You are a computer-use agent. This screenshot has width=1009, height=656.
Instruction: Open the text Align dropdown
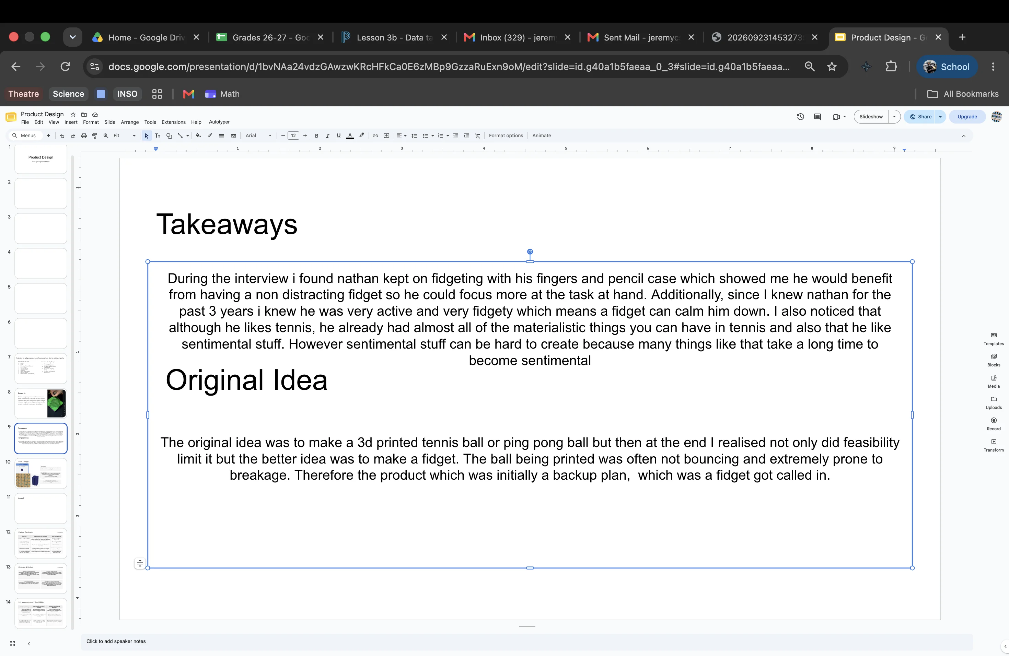coord(401,136)
